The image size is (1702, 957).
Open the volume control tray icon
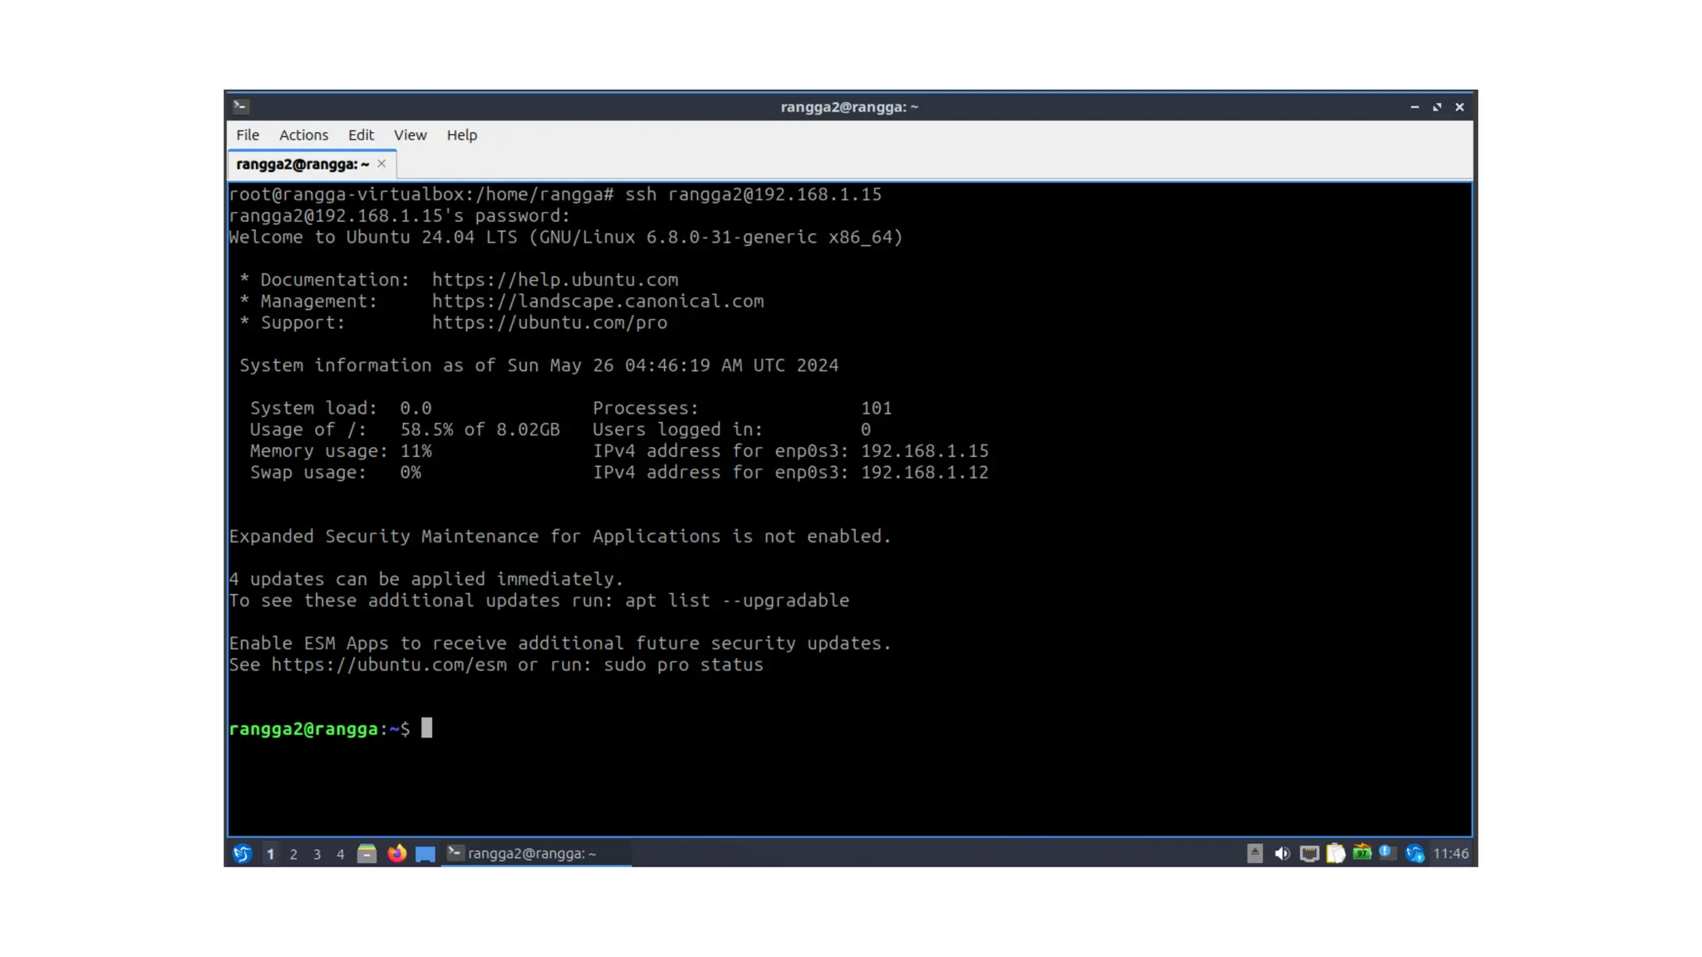point(1282,853)
